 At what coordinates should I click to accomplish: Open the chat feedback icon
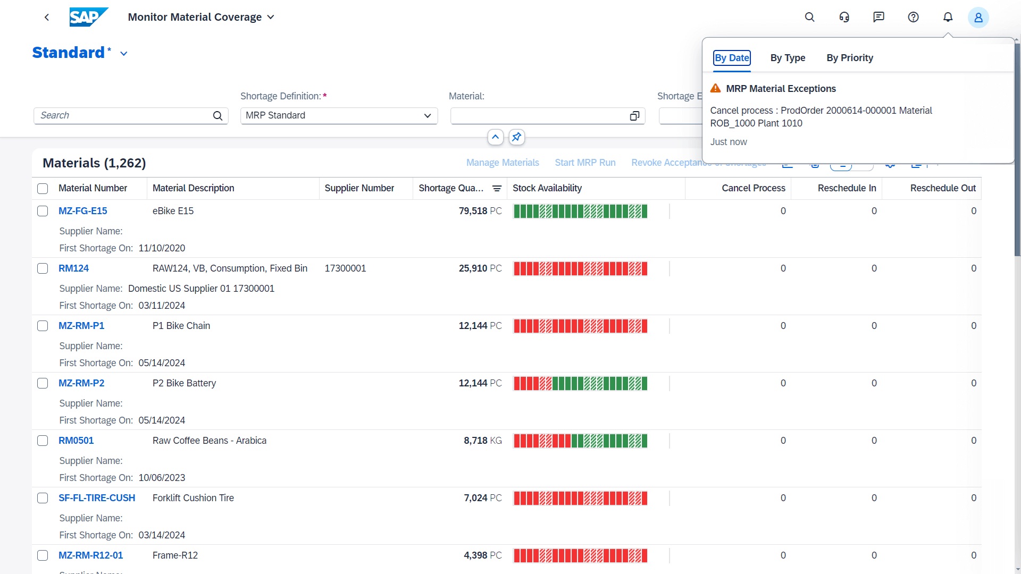878,17
